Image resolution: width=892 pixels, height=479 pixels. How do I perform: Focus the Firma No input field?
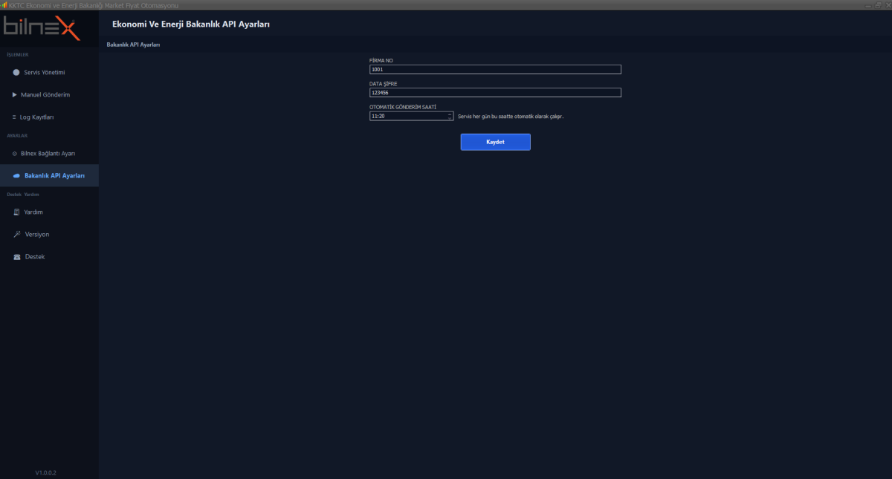494,70
